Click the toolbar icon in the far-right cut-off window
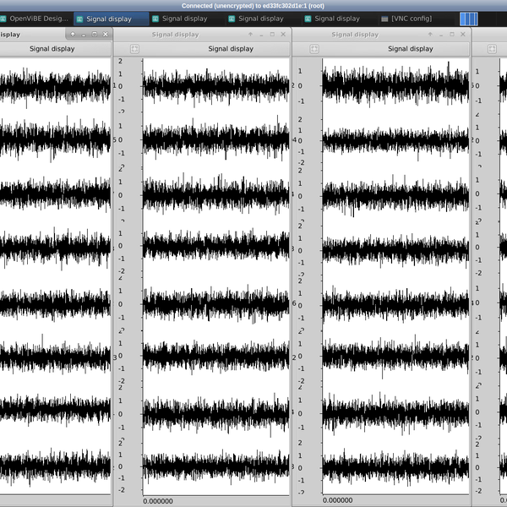Viewport: 507px width, 507px height. (x=493, y=49)
